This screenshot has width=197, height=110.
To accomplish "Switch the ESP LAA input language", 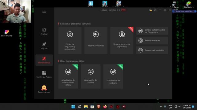I will point(170,107).
